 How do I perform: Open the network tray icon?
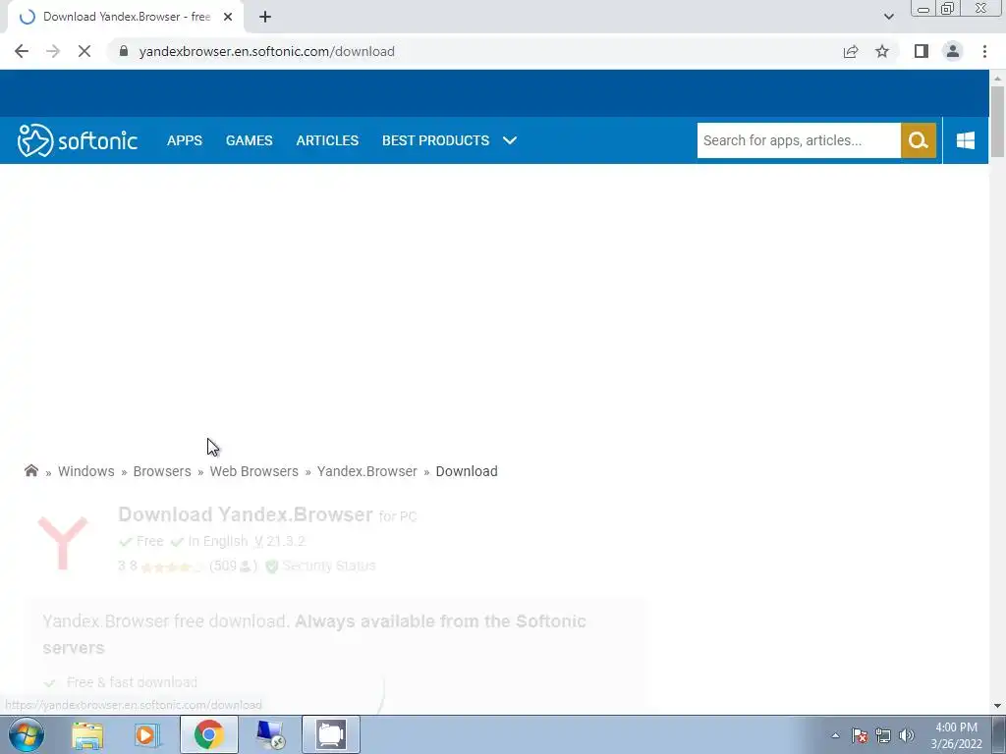click(x=883, y=735)
